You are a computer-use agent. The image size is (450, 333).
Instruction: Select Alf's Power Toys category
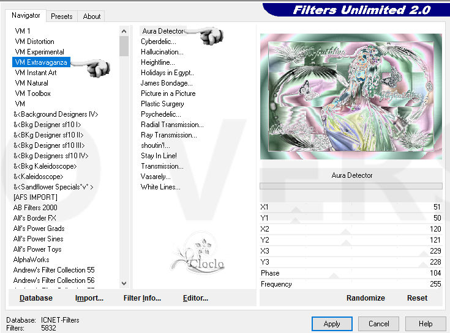(x=37, y=249)
